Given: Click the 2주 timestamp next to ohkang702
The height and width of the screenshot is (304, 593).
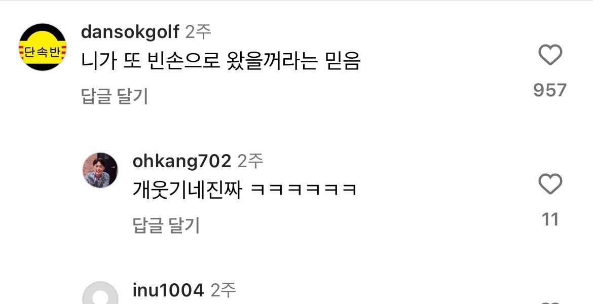Looking at the screenshot, I should 249,162.
